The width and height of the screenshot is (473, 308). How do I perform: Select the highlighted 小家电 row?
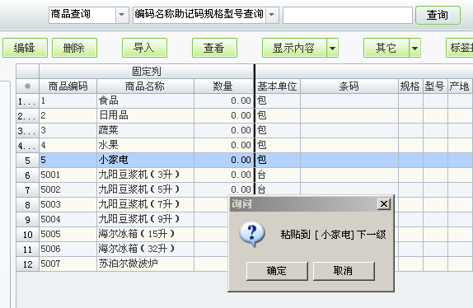245,160
